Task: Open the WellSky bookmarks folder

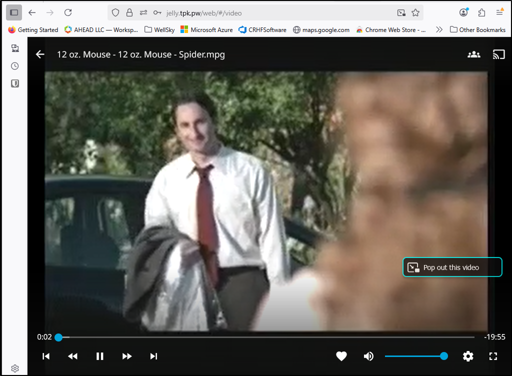Action: 159,29
